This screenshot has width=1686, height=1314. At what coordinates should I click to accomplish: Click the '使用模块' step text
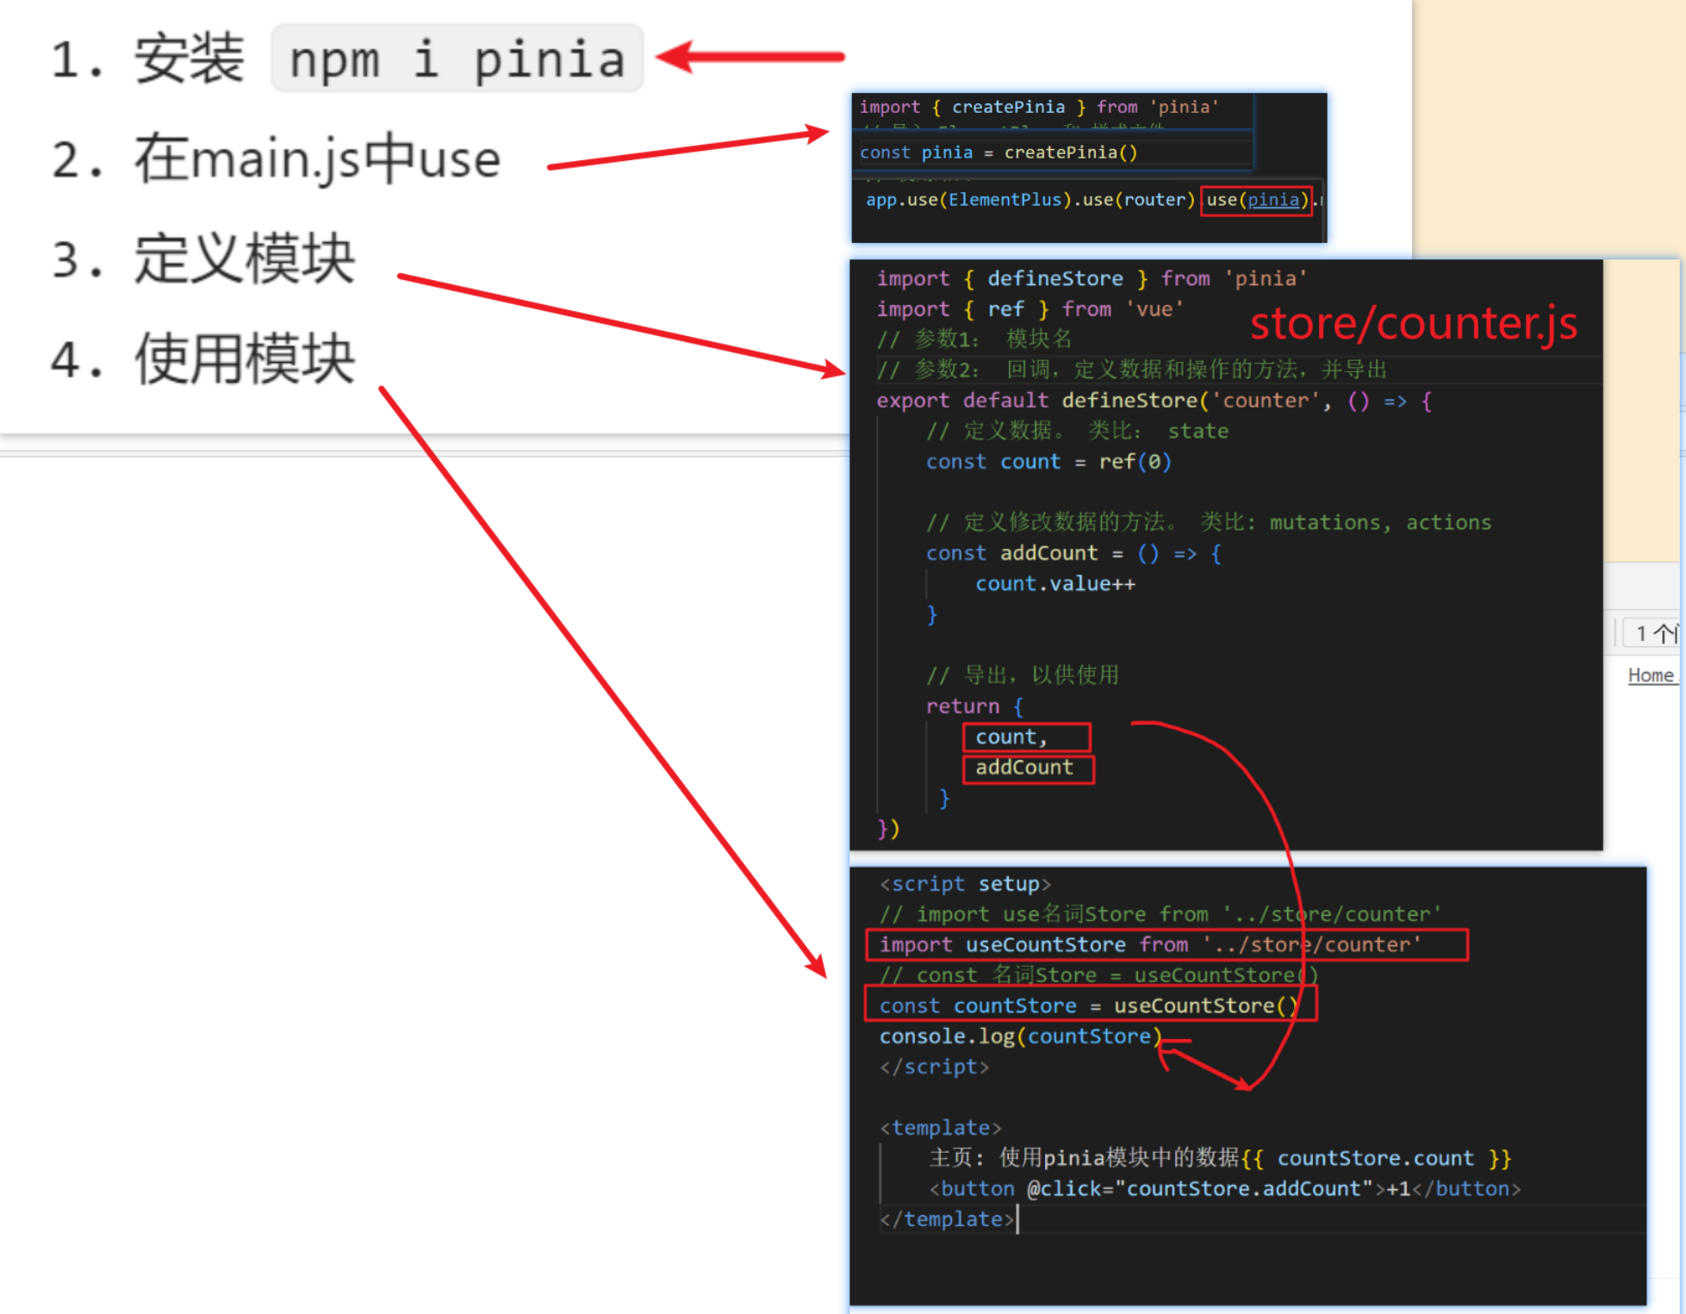pyautogui.click(x=244, y=358)
